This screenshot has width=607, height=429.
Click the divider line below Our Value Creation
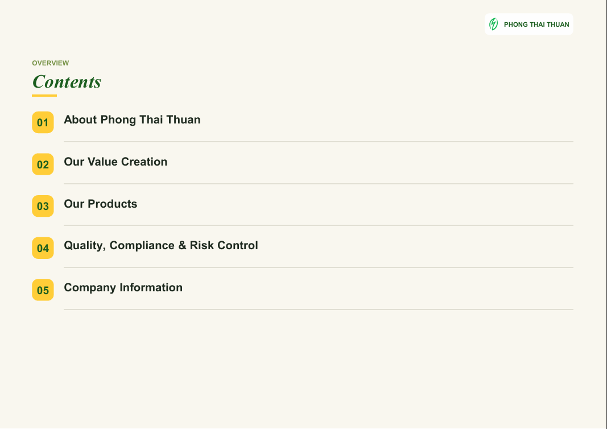point(318,184)
